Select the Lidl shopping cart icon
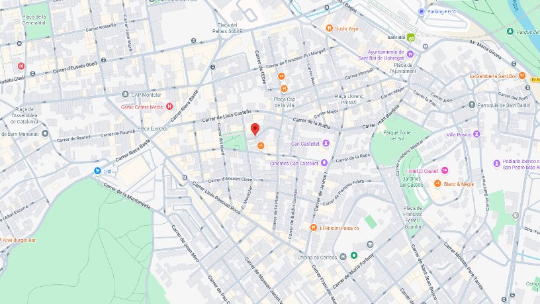540x304 pixels. coord(97,171)
